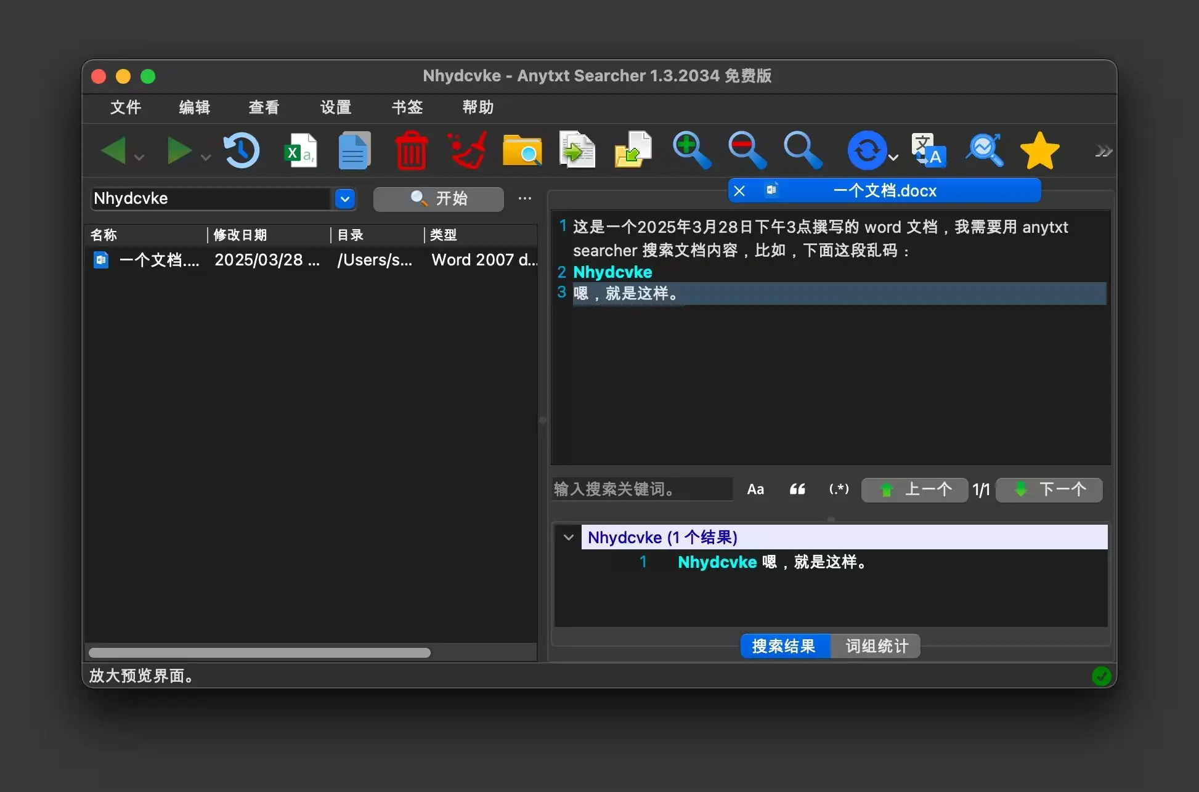Click the 2025/03/28 modified date cell
This screenshot has height=792, width=1199.
(267, 260)
